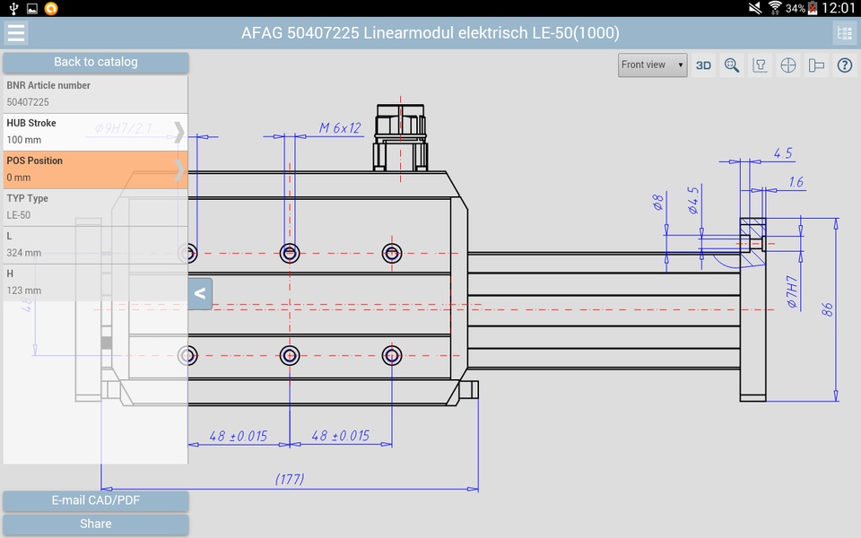Expand POS Position 0 mm option
This screenshot has height=538, width=861.
click(x=96, y=169)
